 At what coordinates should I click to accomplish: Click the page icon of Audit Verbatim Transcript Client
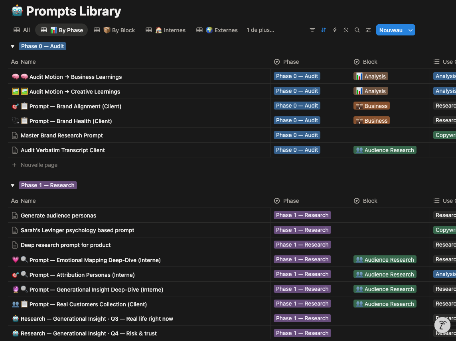tap(14, 150)
